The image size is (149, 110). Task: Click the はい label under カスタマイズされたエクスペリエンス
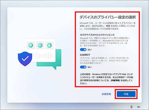point(90,50)
